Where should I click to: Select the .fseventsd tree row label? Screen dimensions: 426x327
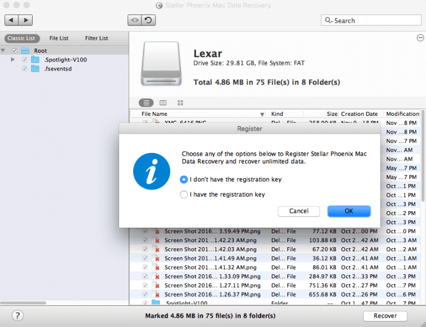(58, 69)
